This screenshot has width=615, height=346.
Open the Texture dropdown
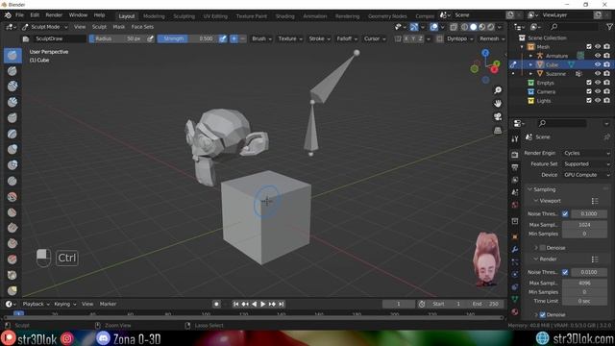(290, 38)
